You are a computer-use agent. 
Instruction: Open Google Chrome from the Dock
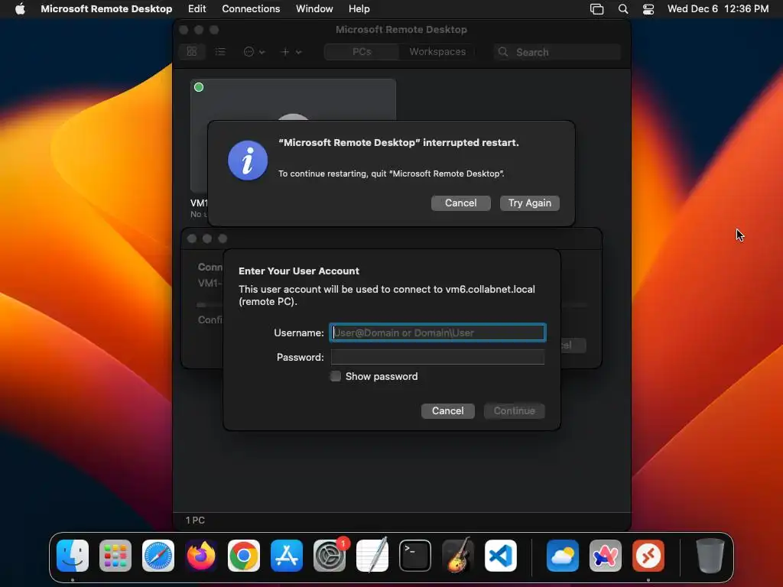[x=244, y=555]
